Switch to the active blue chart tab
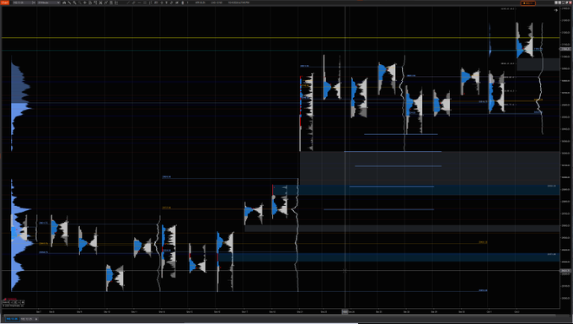Viewport: 573px width, 324px height. (x=12, y=319)
